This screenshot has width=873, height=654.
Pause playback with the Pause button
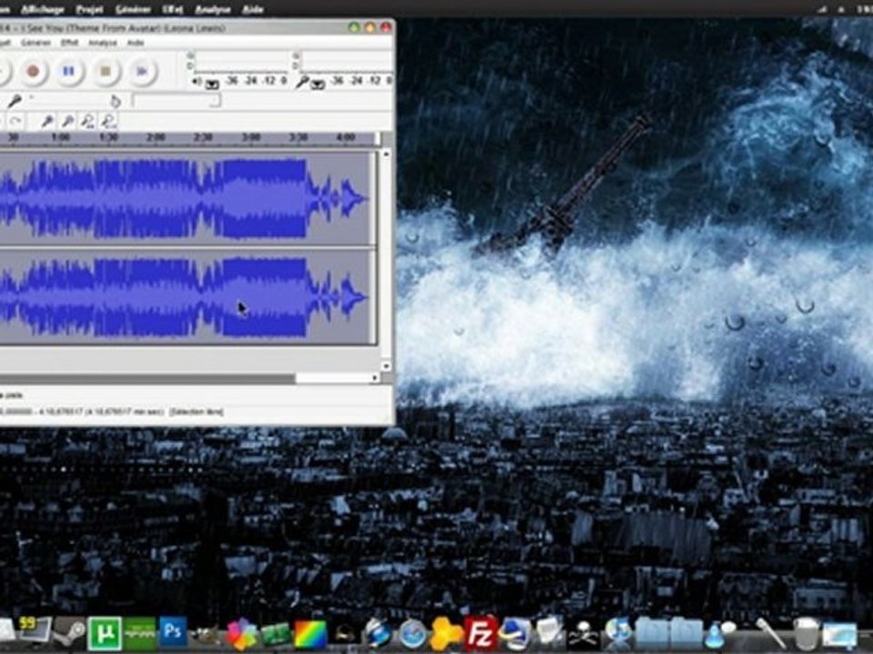point(68,71)
